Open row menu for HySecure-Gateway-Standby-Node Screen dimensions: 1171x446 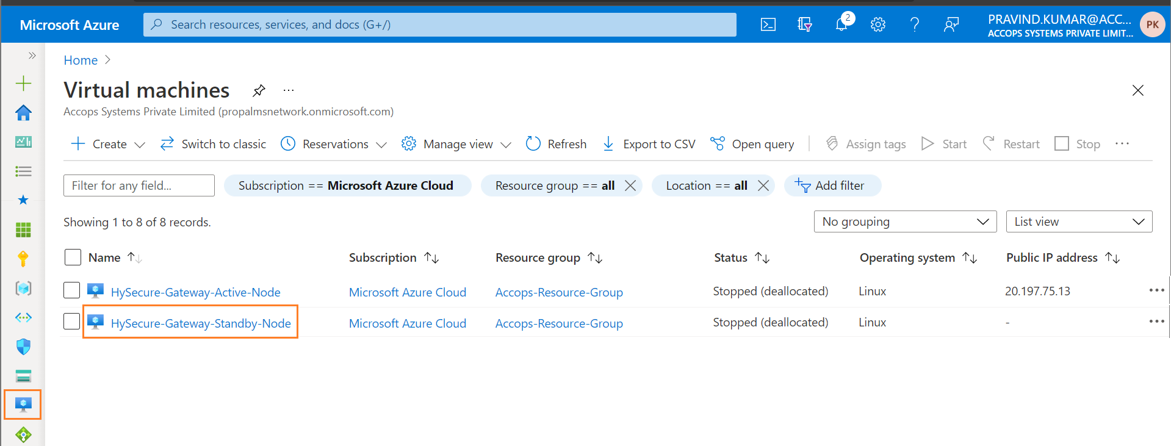pos(1156,322)
